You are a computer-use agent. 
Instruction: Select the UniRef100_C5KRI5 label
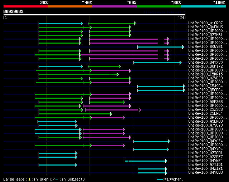[205, 74]
